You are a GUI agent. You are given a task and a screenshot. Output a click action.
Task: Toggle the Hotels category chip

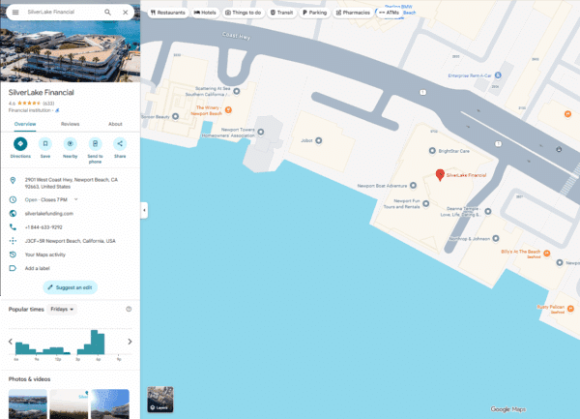[x=205, y=13]
